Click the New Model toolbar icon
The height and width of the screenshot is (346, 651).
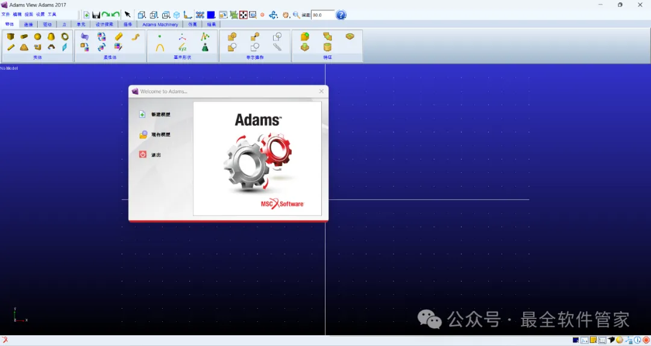[x=86, y=15]
